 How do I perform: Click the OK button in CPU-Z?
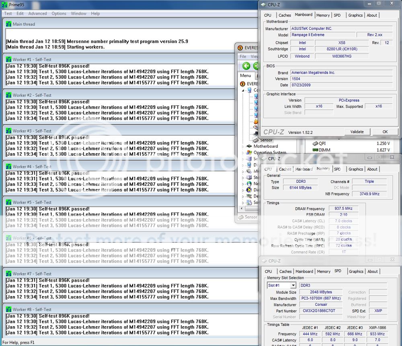click(385, 132)
